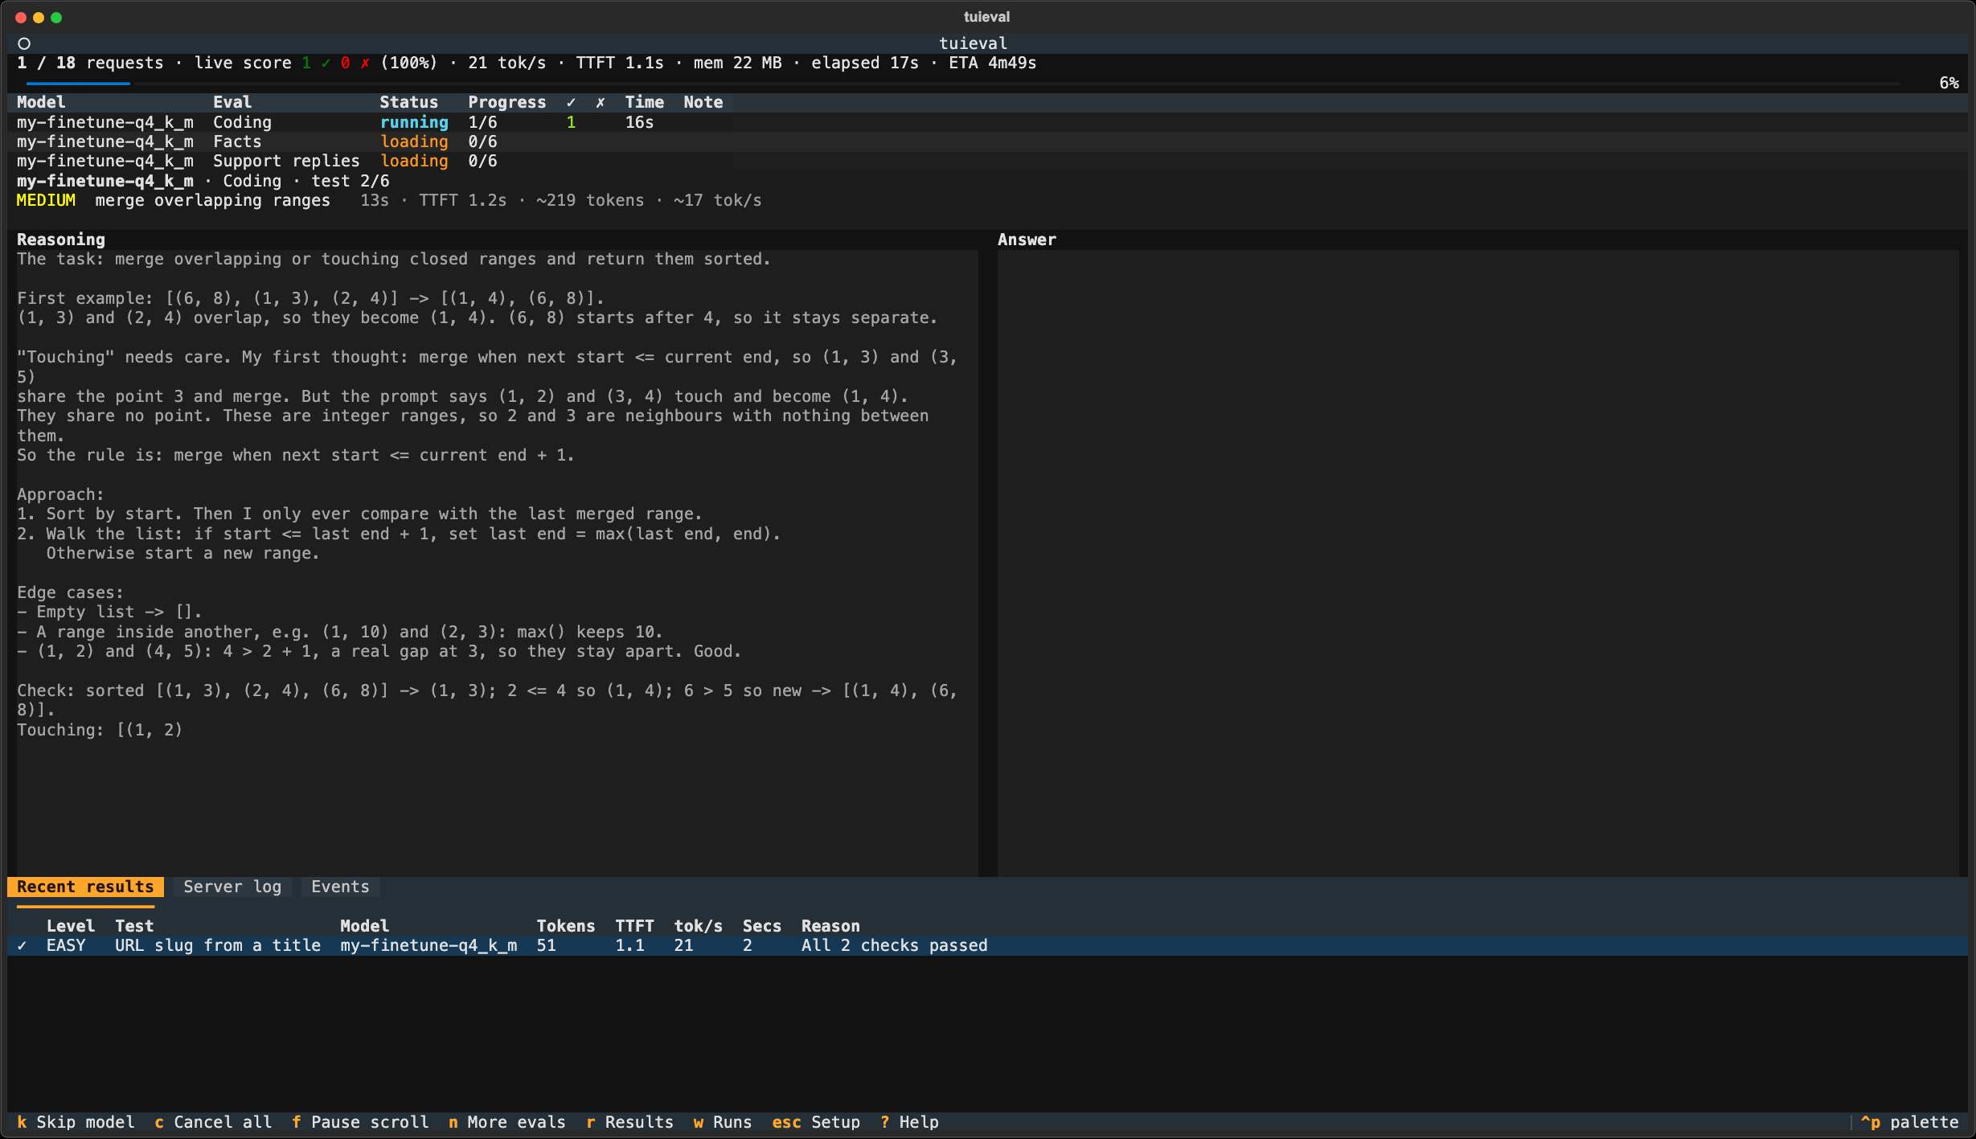Click Skip model in the footer
The image size is (1976, 1139).
coord(76,1122)
